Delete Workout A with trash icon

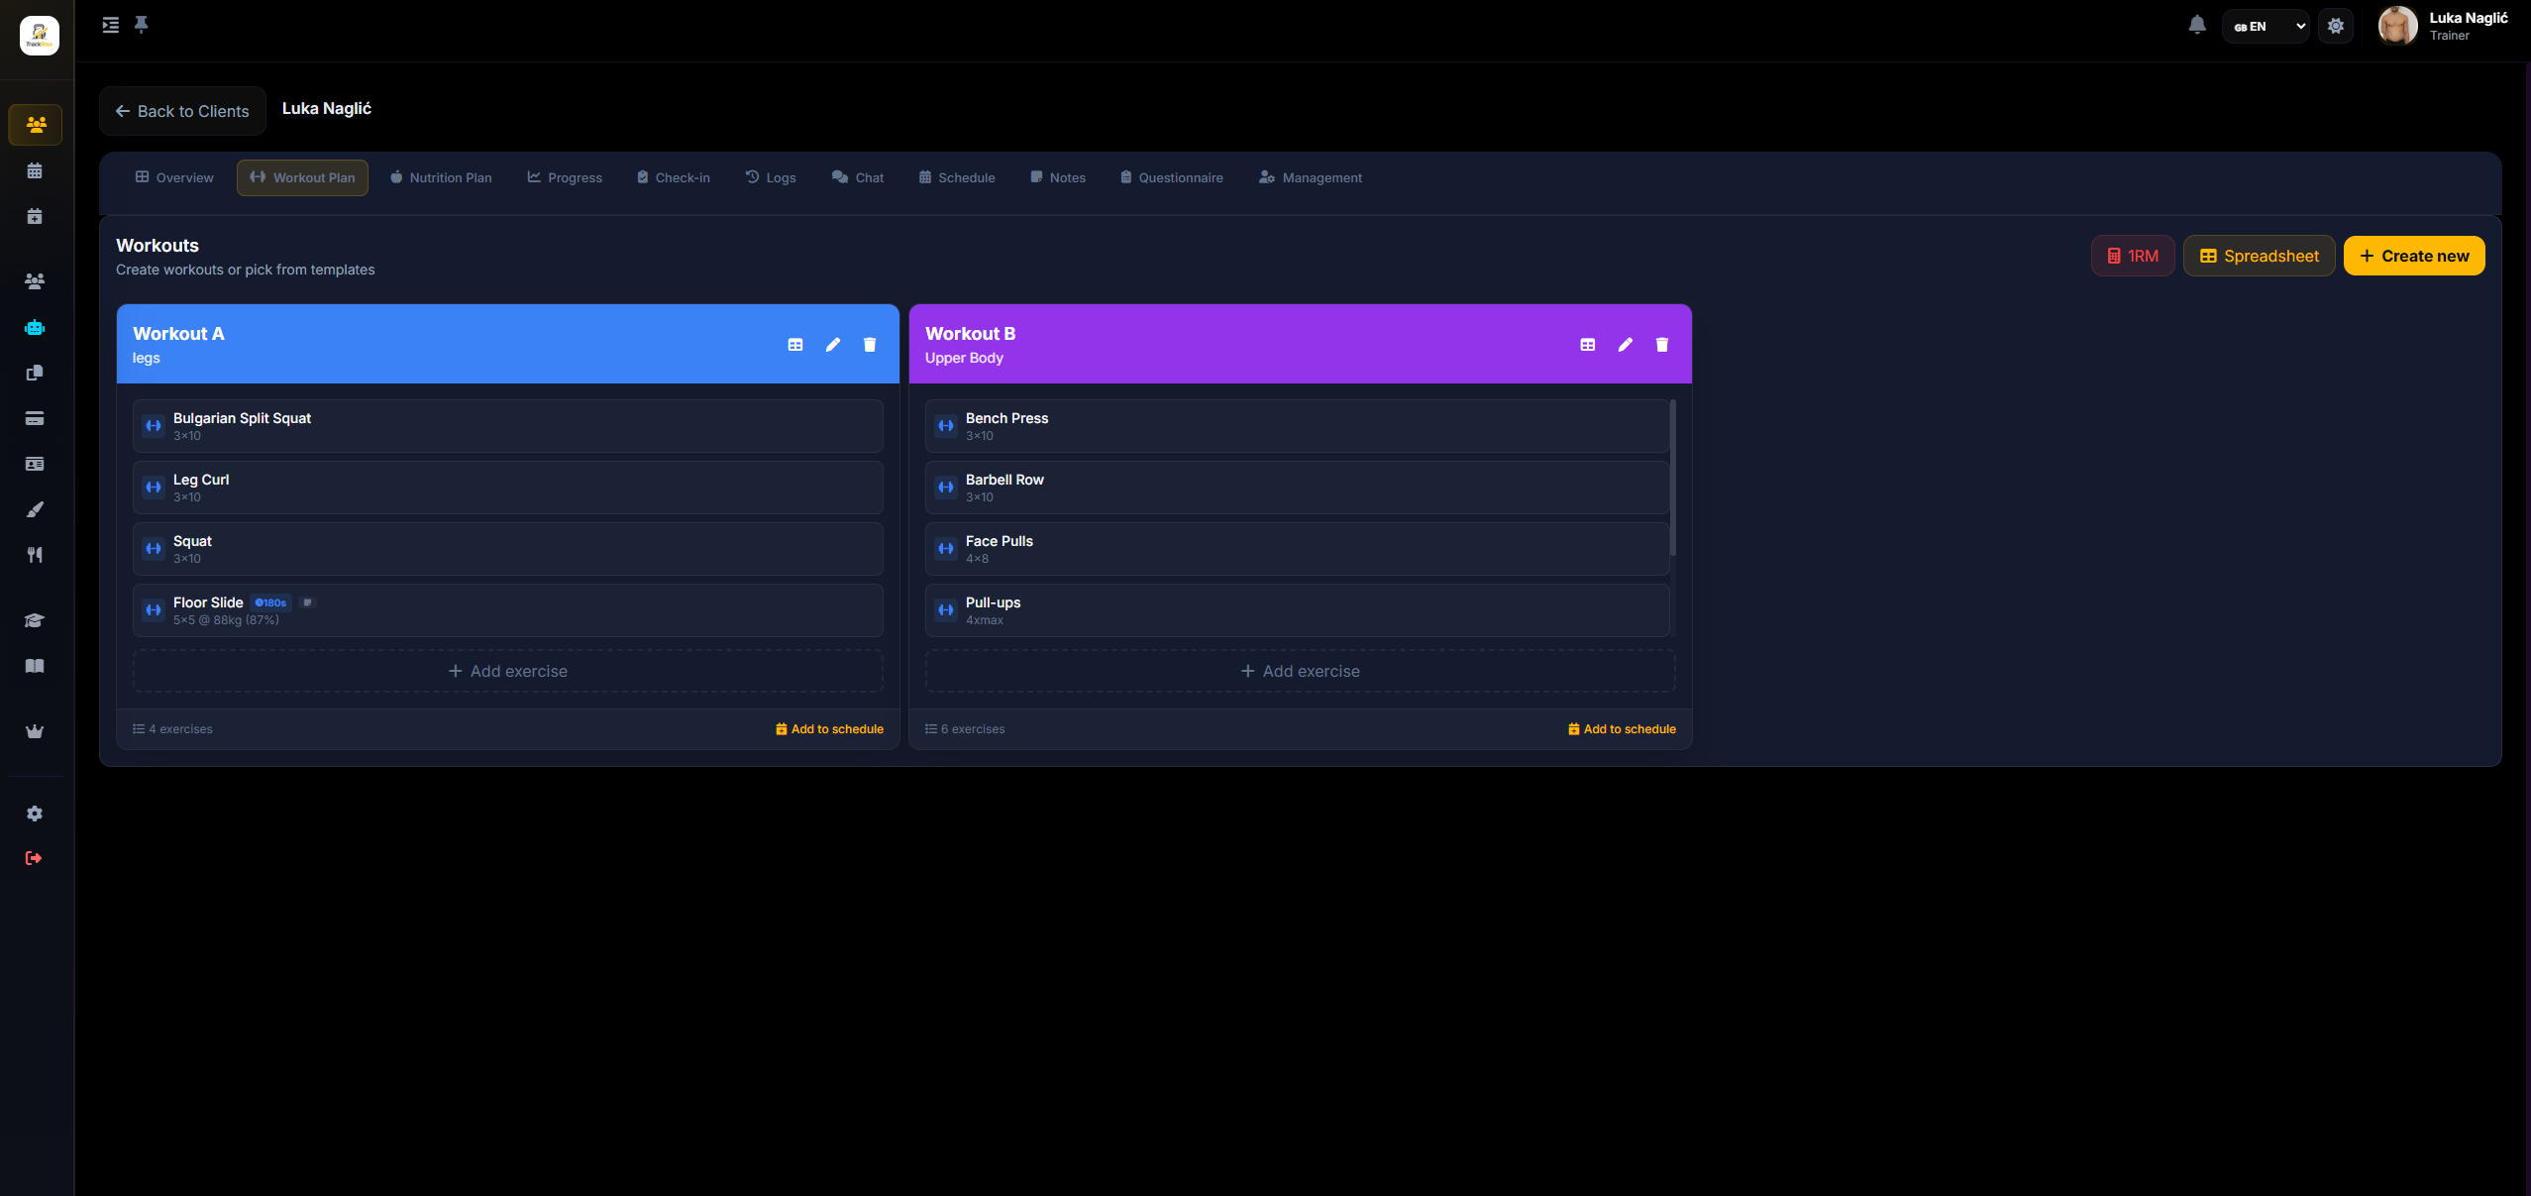pyautogui.click(x=870, y=345)
